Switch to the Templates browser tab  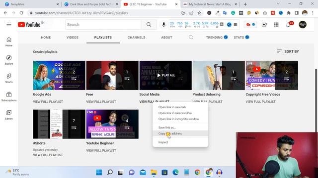(x=31, y=4)
